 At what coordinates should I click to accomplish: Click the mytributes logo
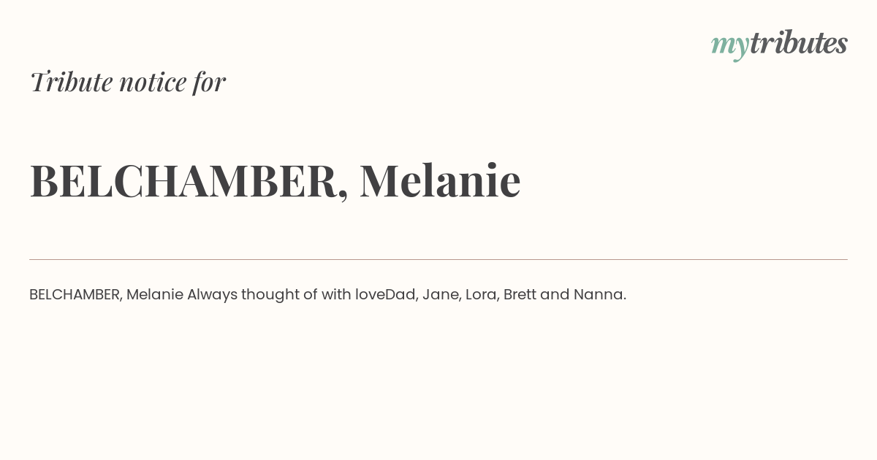coord(779,45)
